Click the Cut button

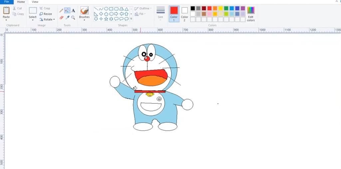pyautogui.click(x=17, y=8)
